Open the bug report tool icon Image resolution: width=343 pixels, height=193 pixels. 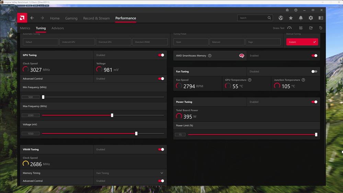click(287, 10)
